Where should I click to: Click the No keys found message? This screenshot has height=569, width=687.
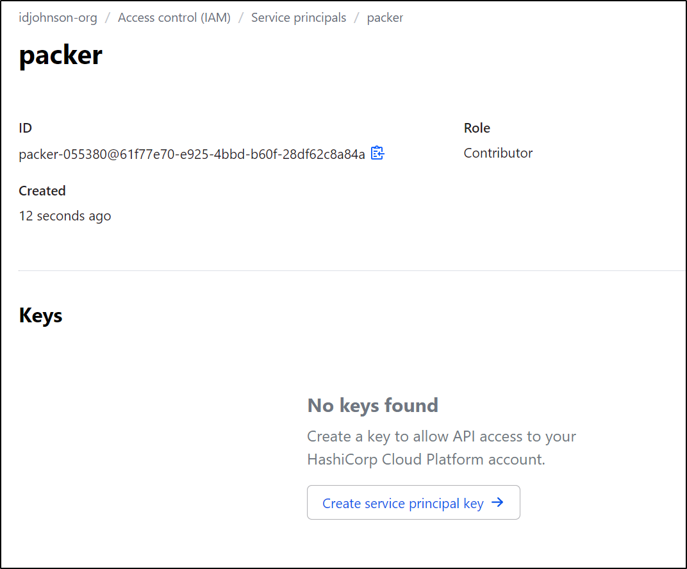[x=372, y=405]
